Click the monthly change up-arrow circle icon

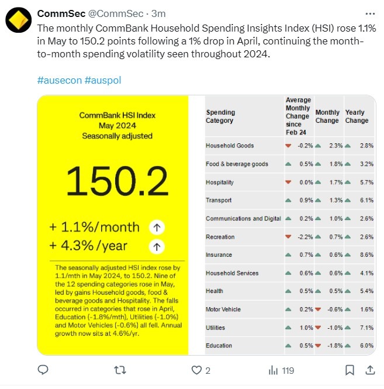(x=155, y=227)
